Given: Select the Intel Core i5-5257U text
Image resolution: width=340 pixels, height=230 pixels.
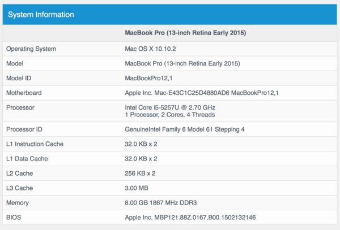Looking at the screenshot, I should (170, 107).
